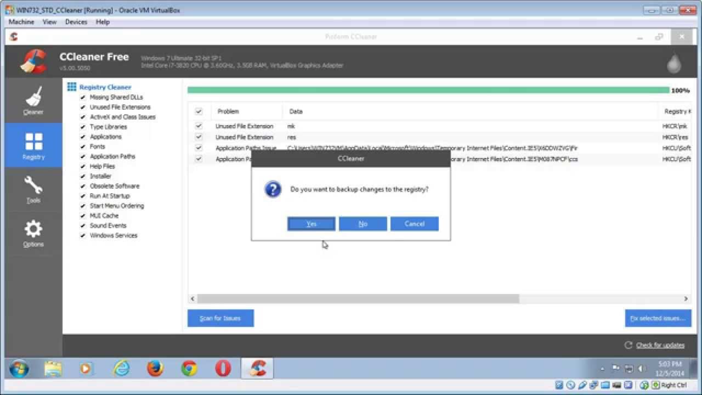
Task: Click the question mark dialog icon
Action: pos(273,190)
